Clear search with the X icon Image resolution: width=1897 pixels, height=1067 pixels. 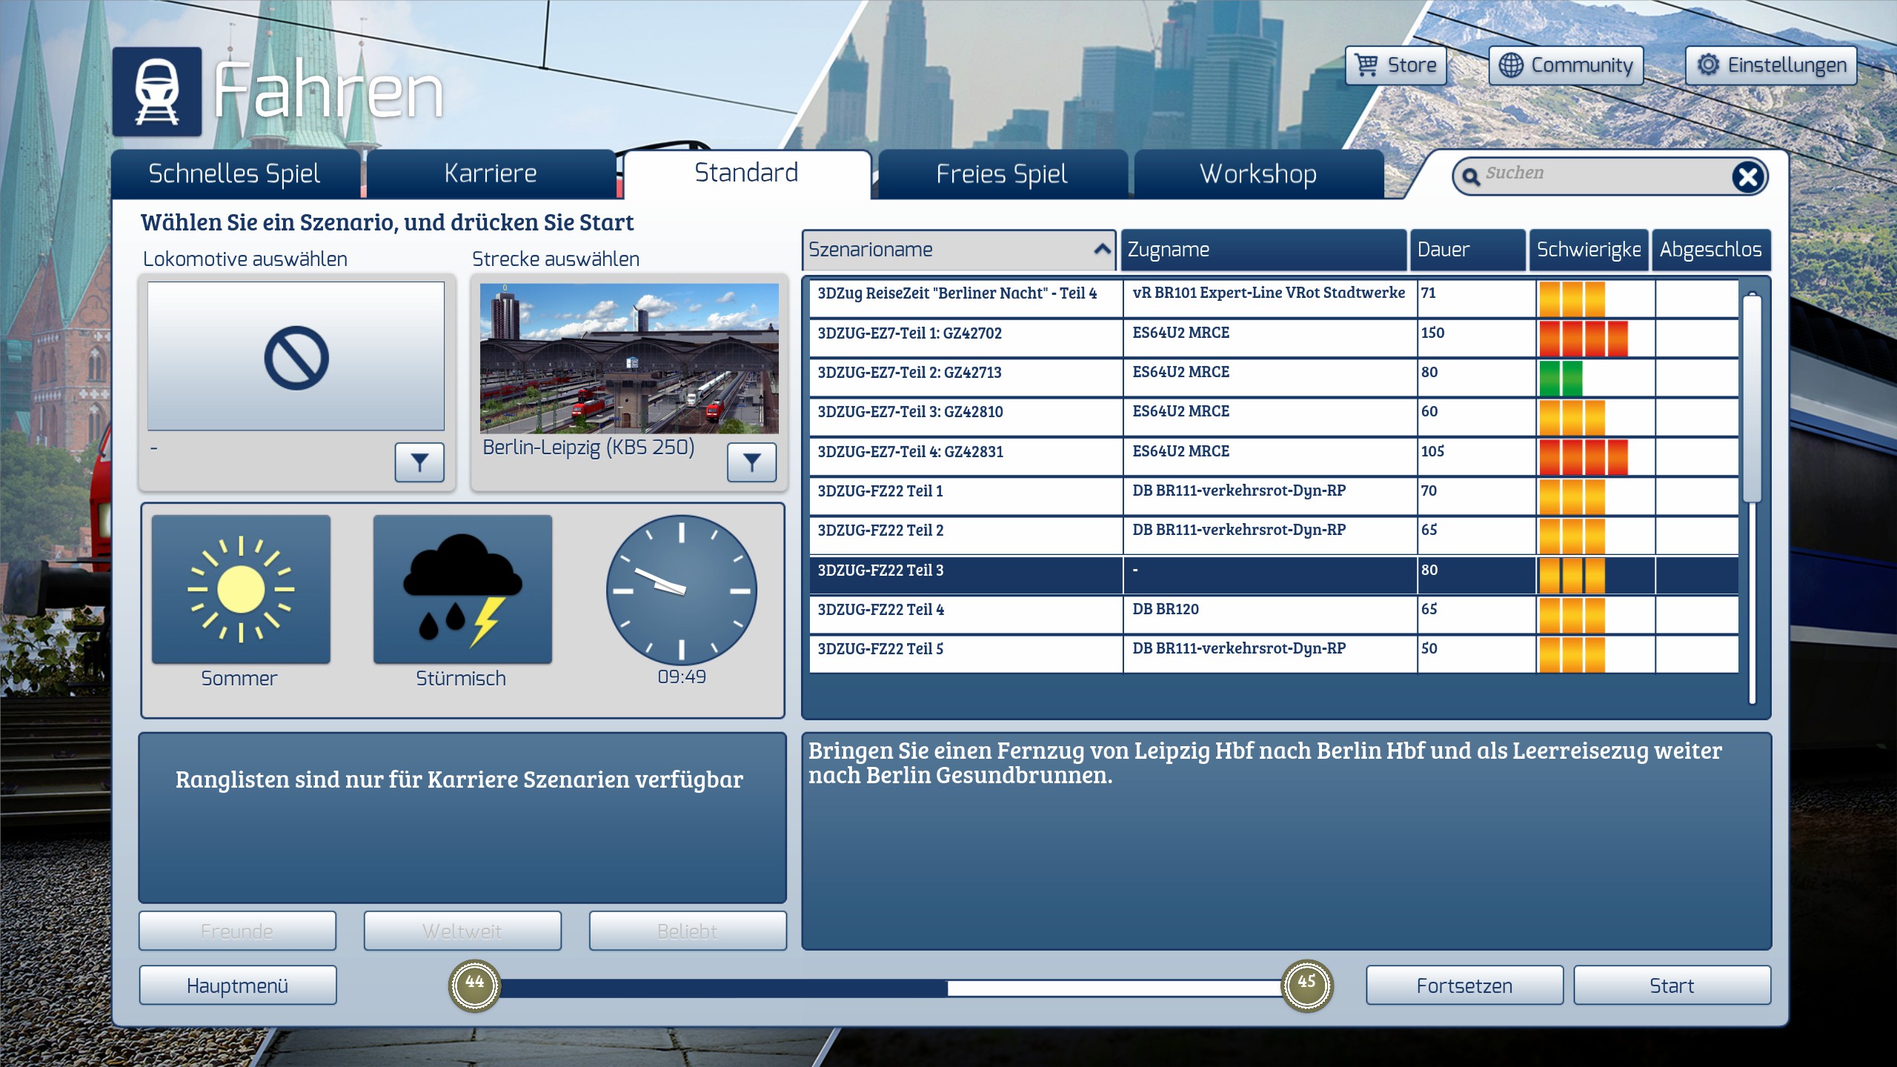pyautogui.click(x=1748, y=176)
